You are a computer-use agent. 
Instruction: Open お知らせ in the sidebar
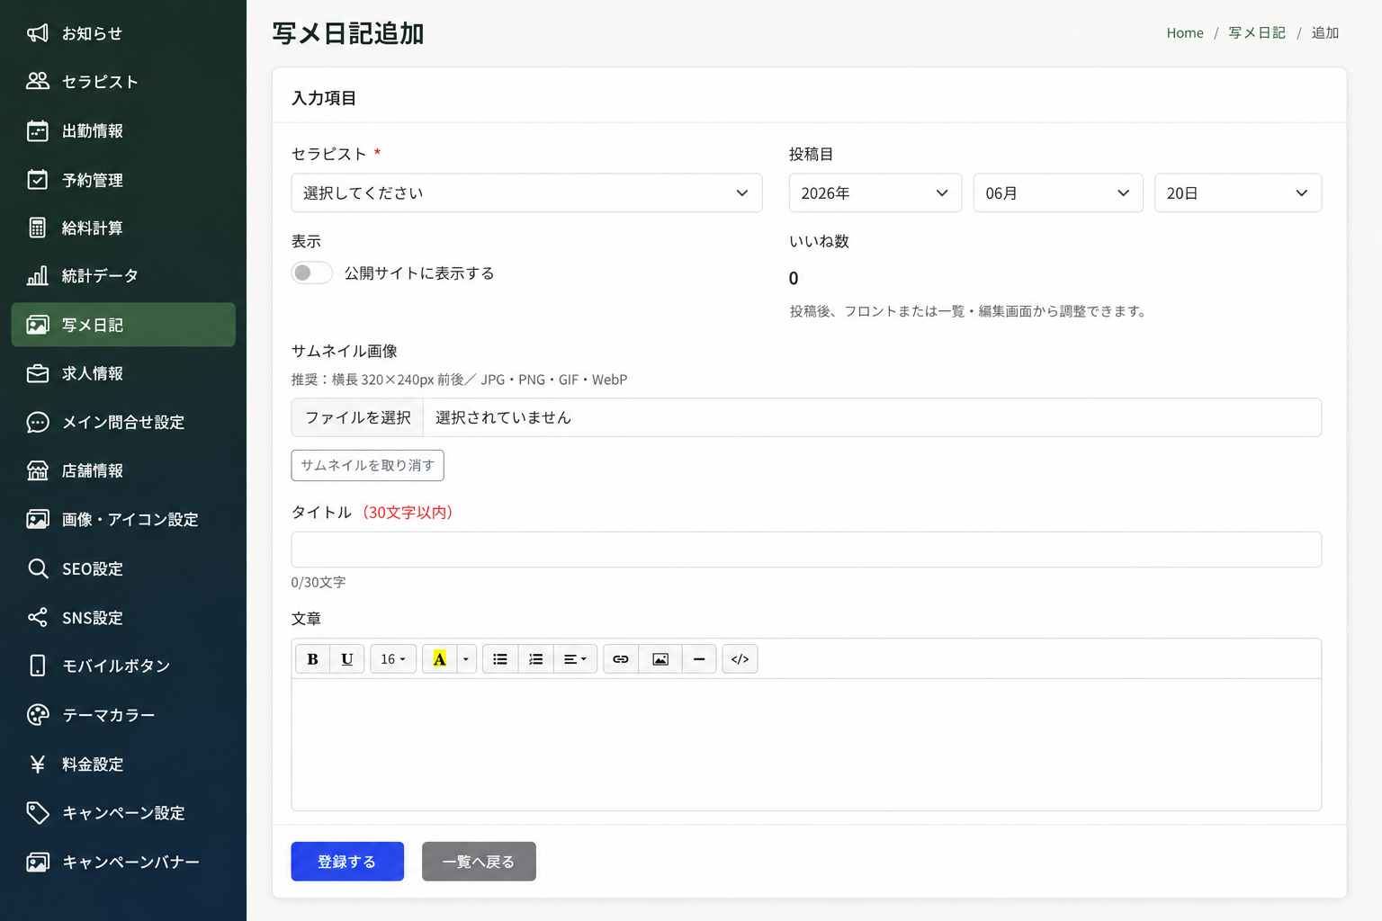click(x=123, y=33)
